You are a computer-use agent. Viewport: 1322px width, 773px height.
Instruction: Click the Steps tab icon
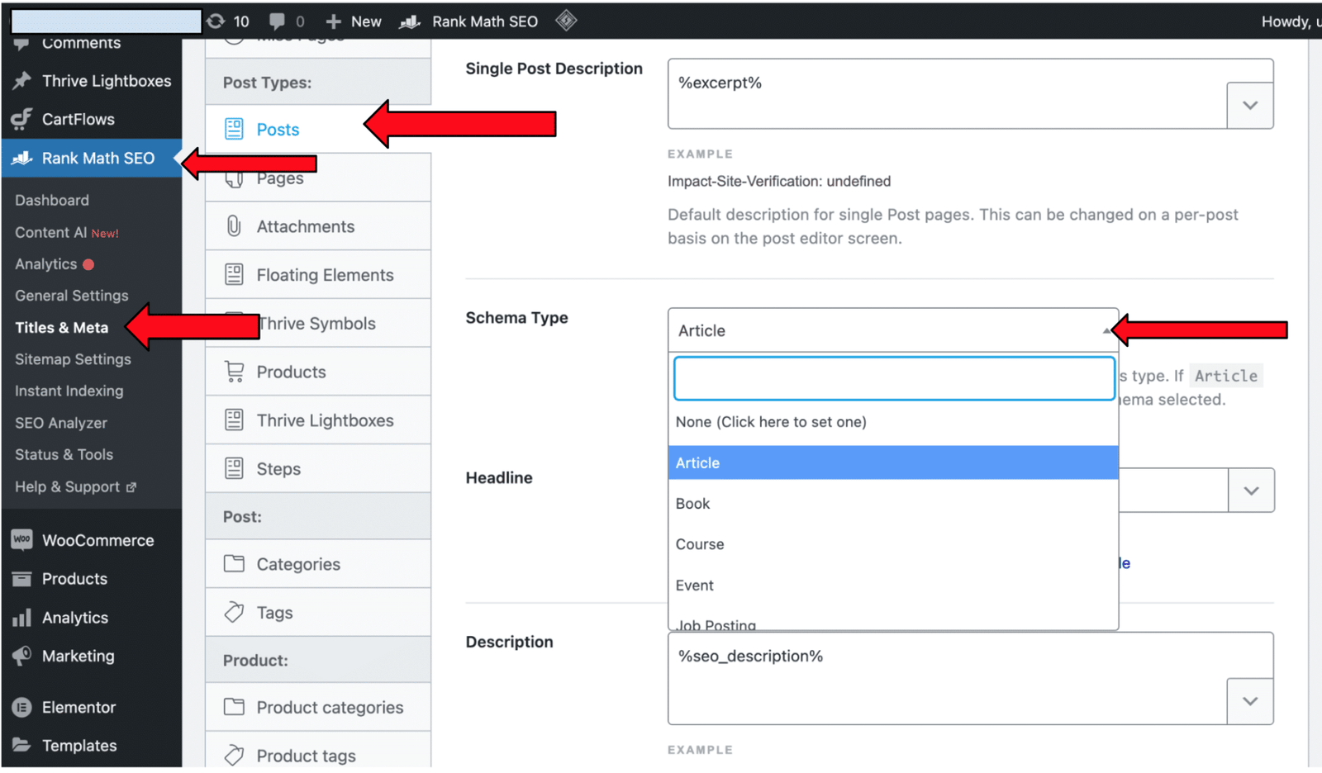pos(234,469)
